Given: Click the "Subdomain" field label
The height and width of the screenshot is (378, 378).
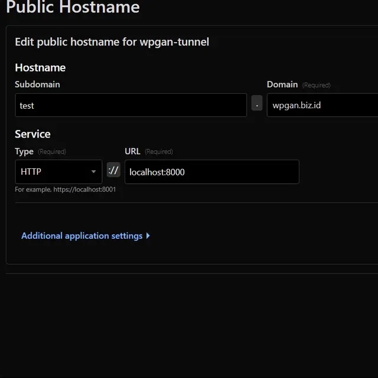Looking at the screenshot, I should pyautogui.click(x=37, y=84).
